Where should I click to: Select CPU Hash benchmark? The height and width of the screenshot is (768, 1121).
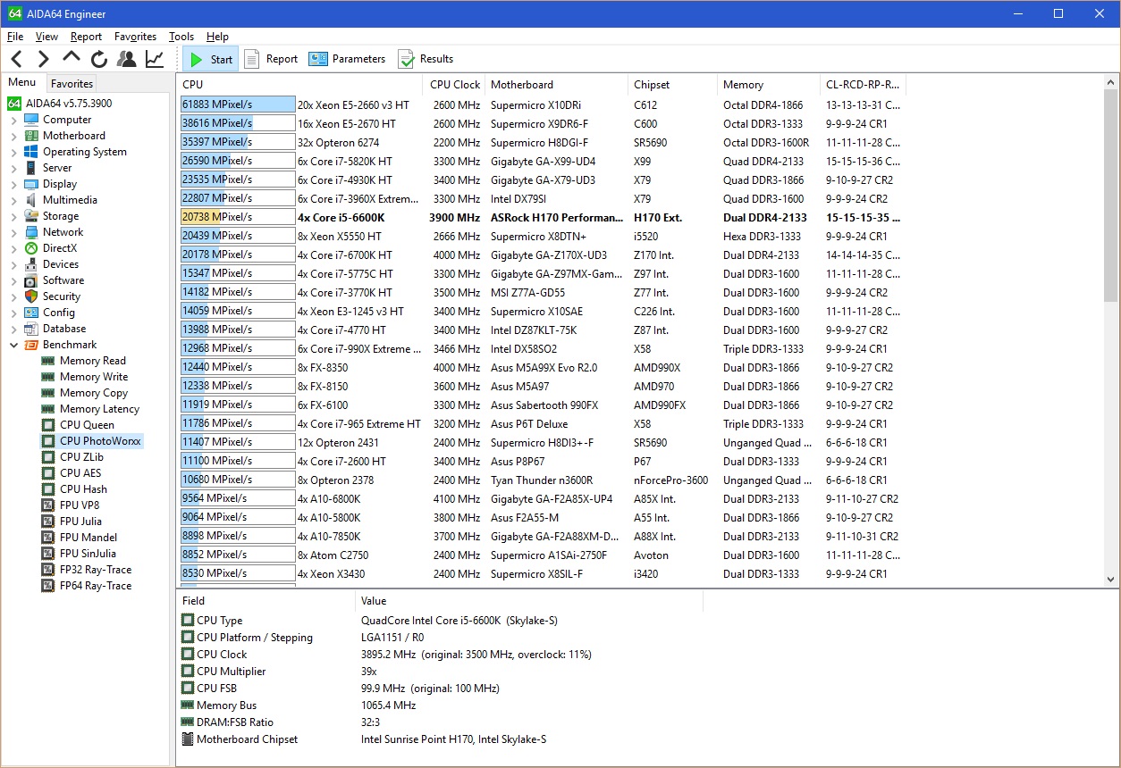[x=83, y=489]
